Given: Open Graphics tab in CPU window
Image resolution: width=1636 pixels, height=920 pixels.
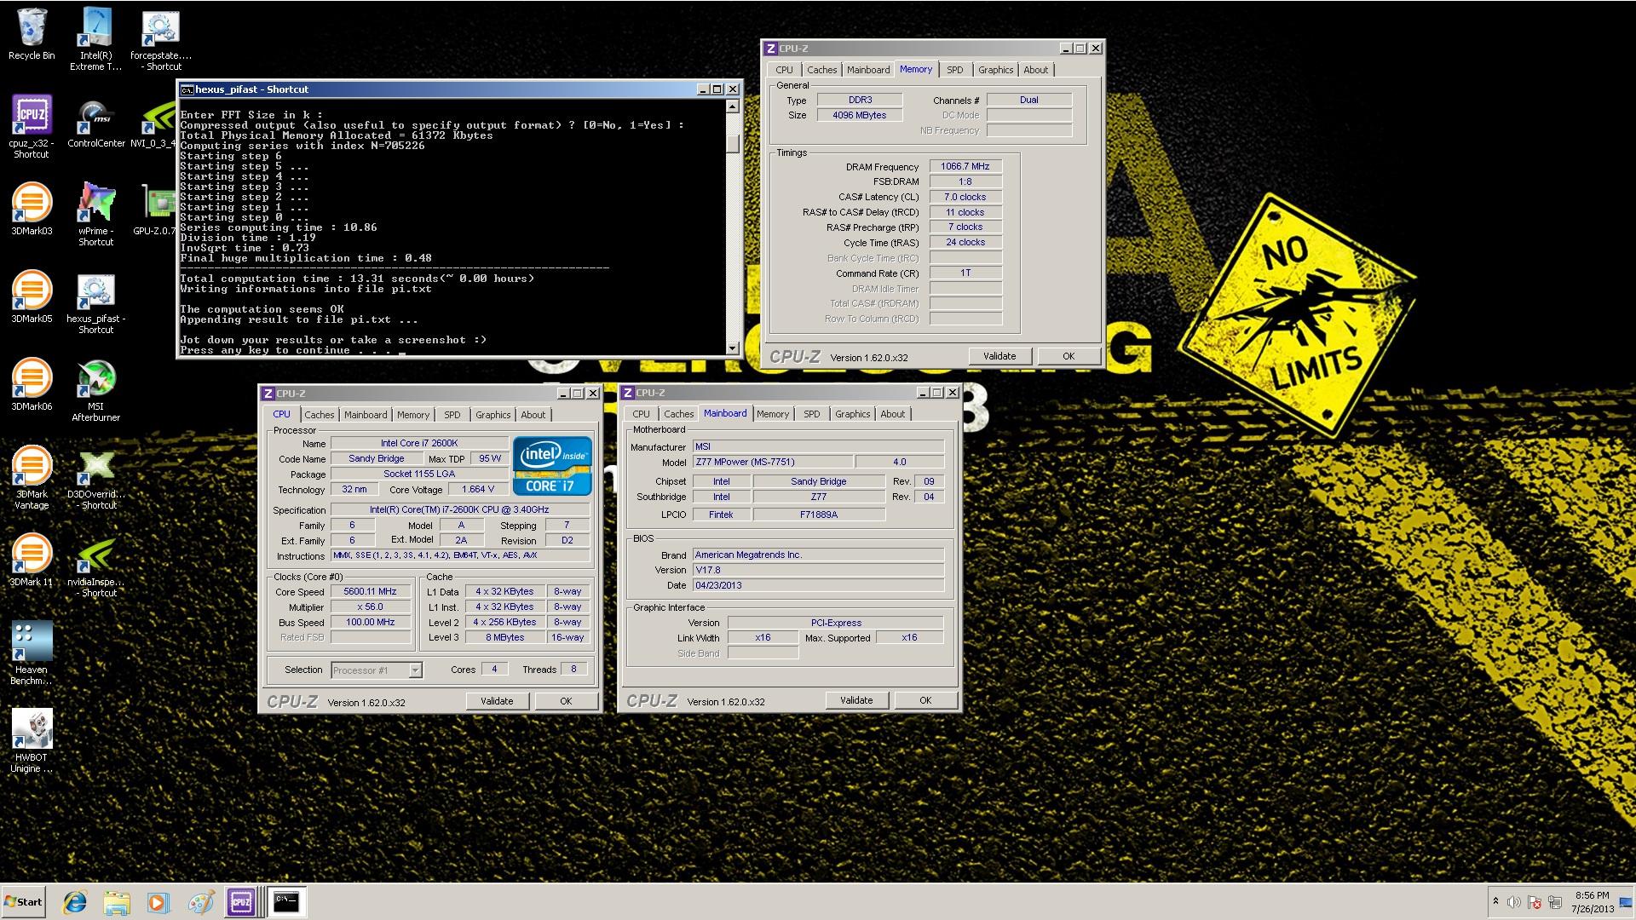Looking at the screenshot, I should pos(493,415).
